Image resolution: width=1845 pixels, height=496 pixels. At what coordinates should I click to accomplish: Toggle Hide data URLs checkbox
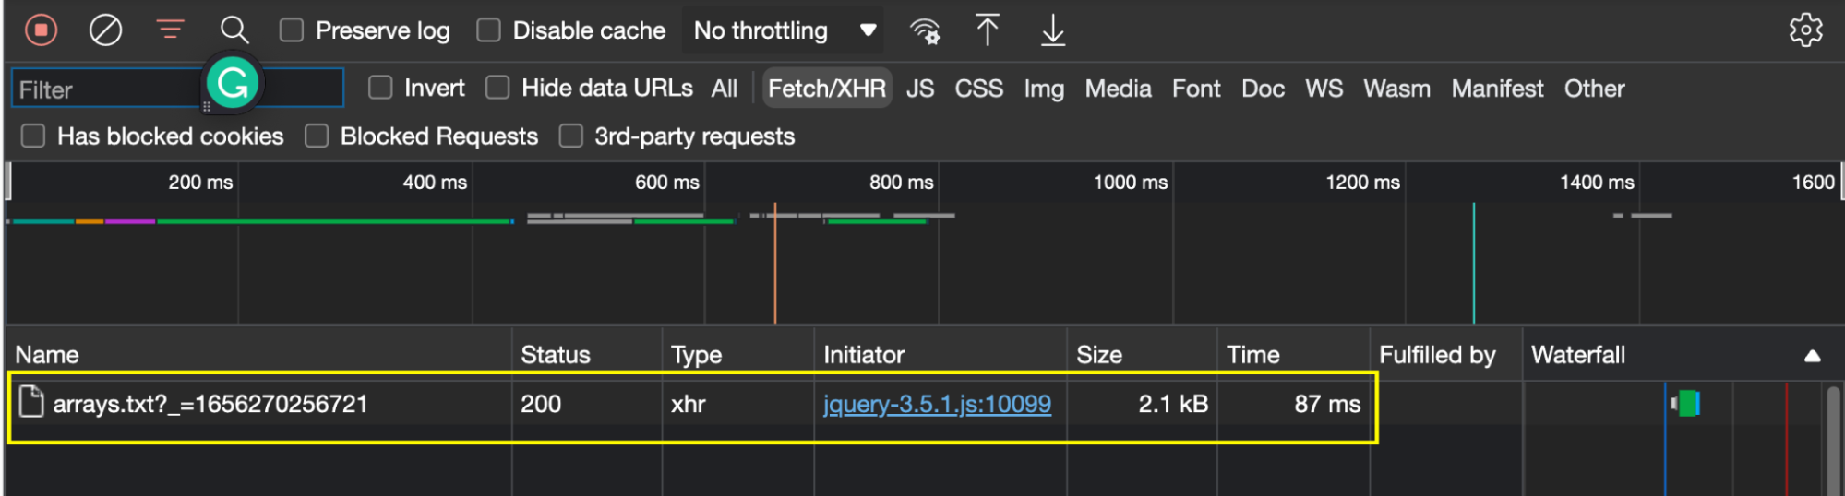tap(497, 88)
